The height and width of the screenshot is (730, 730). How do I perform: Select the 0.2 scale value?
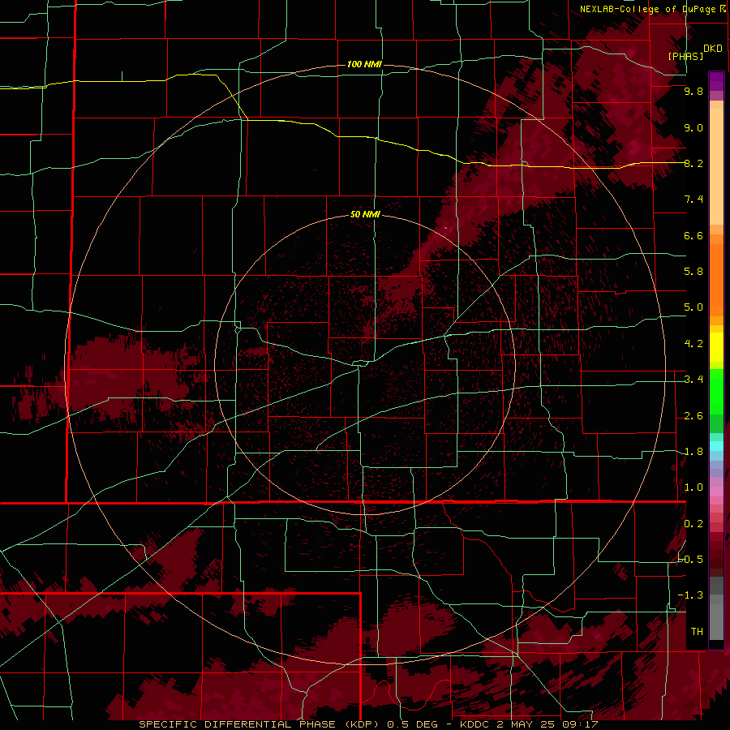(x=693, y=524)
